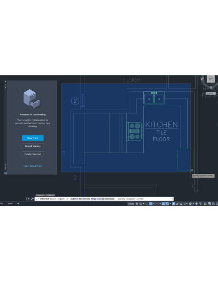Toggle drawing grid display

(x=137, y=204)
